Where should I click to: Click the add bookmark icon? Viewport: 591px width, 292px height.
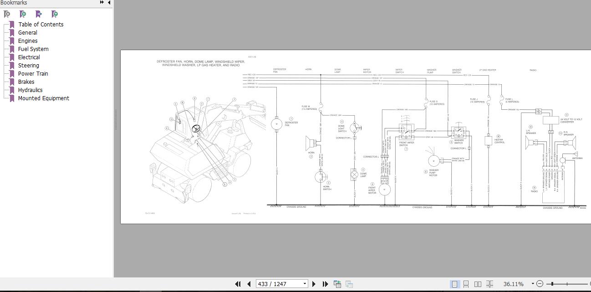coord(22,14)
